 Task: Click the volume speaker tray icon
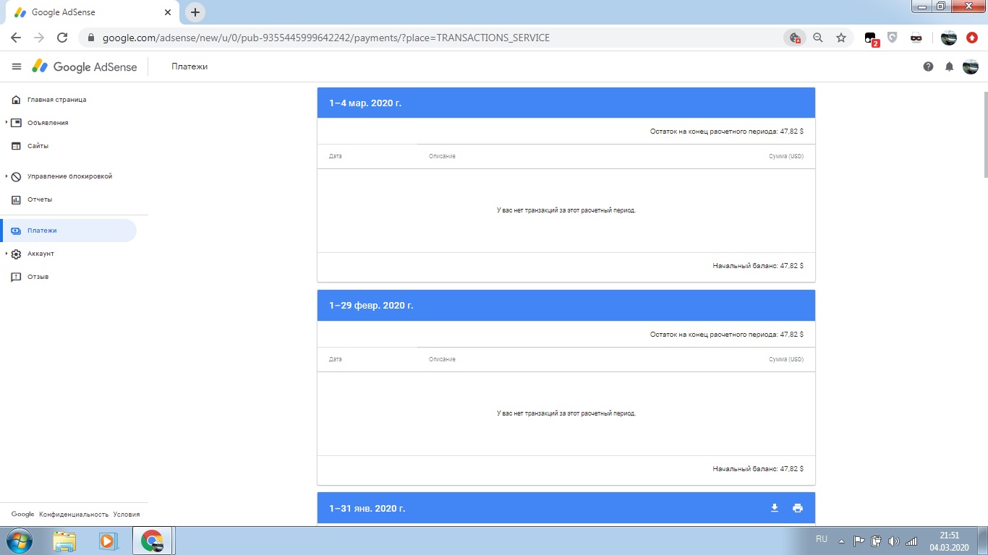tap(894, 541)
